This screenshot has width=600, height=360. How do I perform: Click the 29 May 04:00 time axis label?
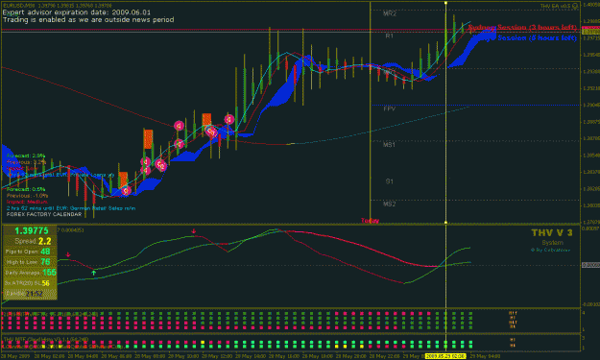click(485, 356)
